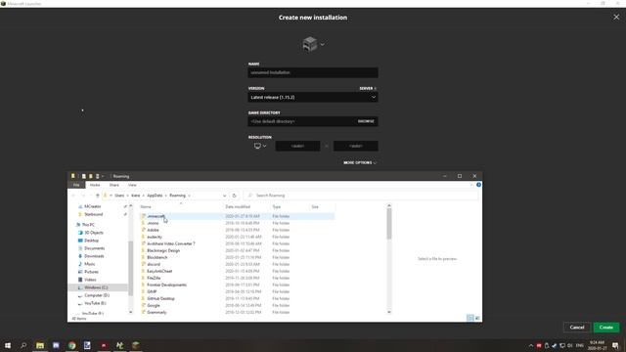Click Browse next to the game directory field
This screenshot has width=626, height=352.
(366, 121)
